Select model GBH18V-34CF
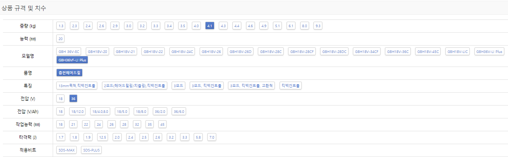Image resolution: width=508 pixels, height=157 pixels. (x=367, y=51)
